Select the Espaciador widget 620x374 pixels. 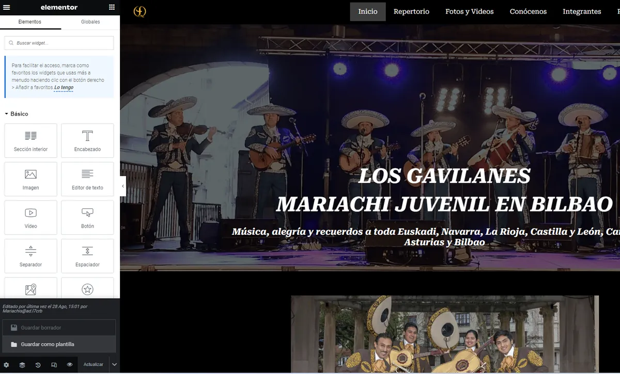tap(87, 256)
